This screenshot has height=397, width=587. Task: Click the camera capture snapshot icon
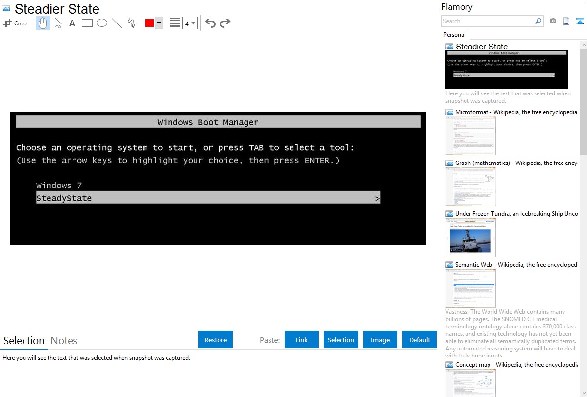(553, 21)
